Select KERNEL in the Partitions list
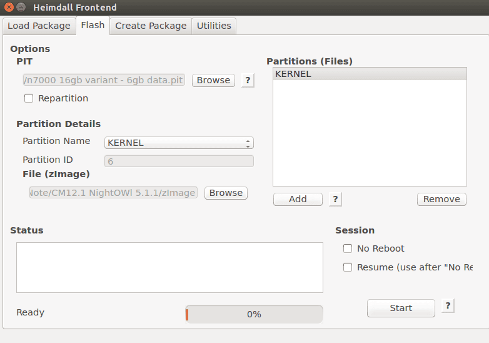The image size is (489, 343). click(370, 74)
